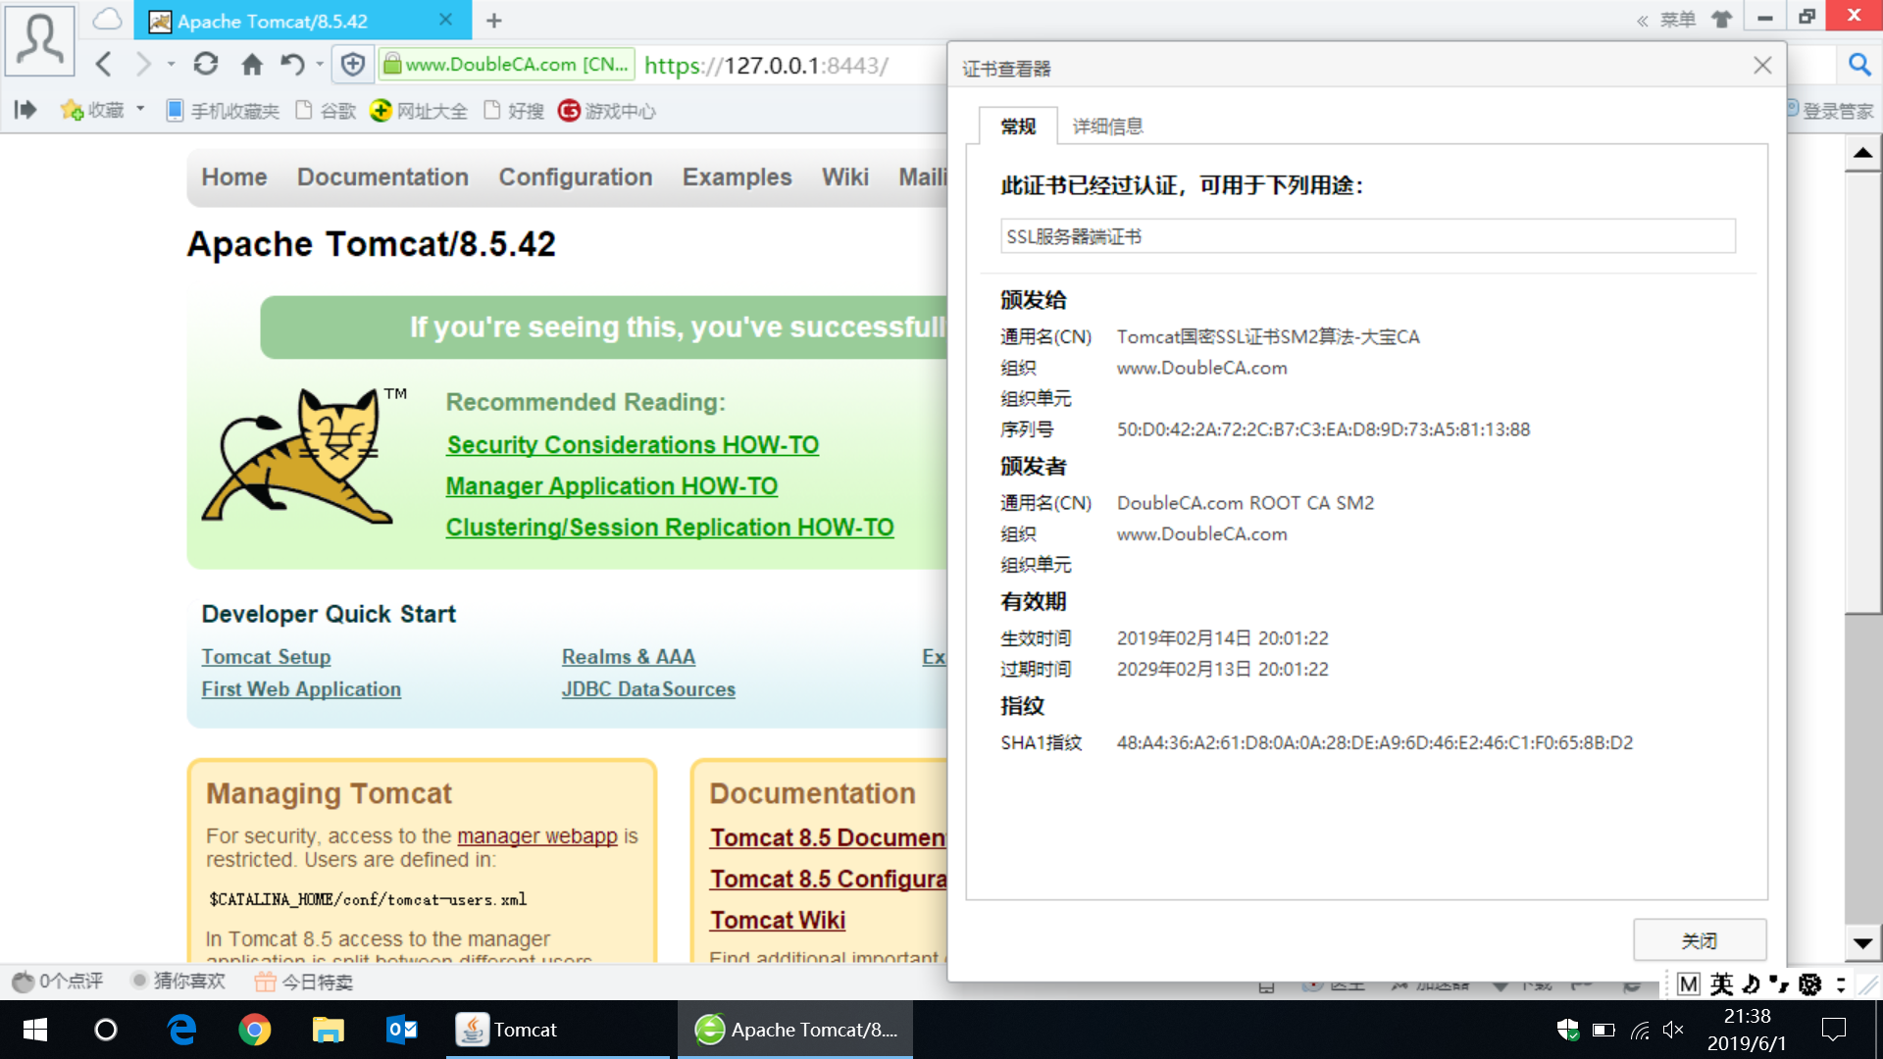
Task: Toggle the bookmarks sidebar arrow icon
Action: [25, 110]
